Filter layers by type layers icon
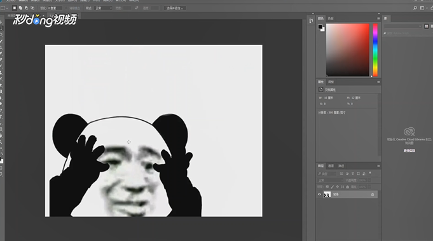The height and width of the screenshot is (241, 433). click(353, 174)
